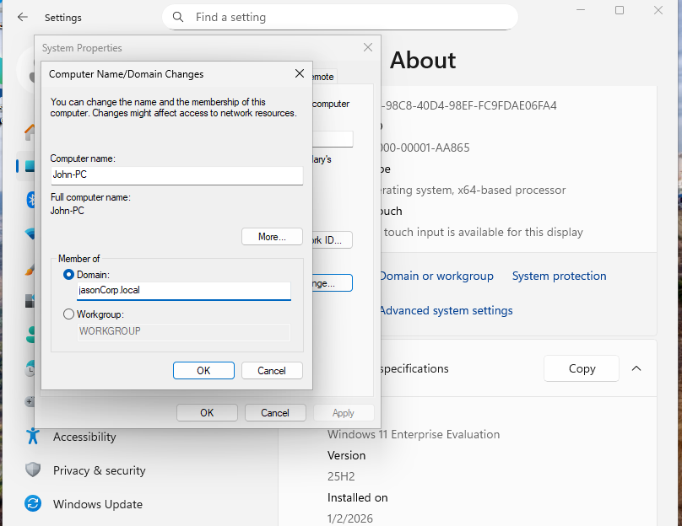Select the Workgroup radio button
This screenshot has width=682, height=526.
tap(69, 314)
